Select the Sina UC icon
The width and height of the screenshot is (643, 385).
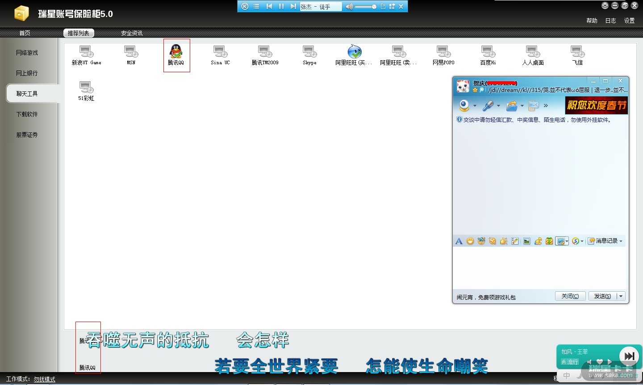pos(220,55)
